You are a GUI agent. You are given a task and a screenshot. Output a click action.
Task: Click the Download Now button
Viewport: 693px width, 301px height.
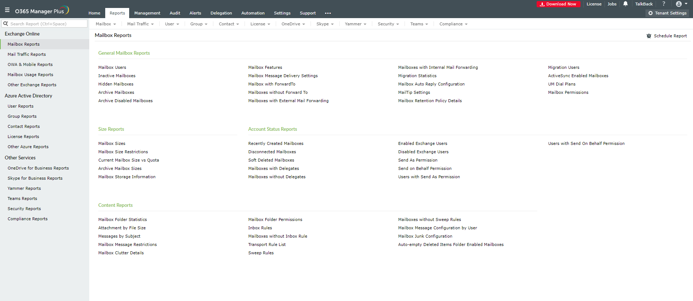[558, 4]
